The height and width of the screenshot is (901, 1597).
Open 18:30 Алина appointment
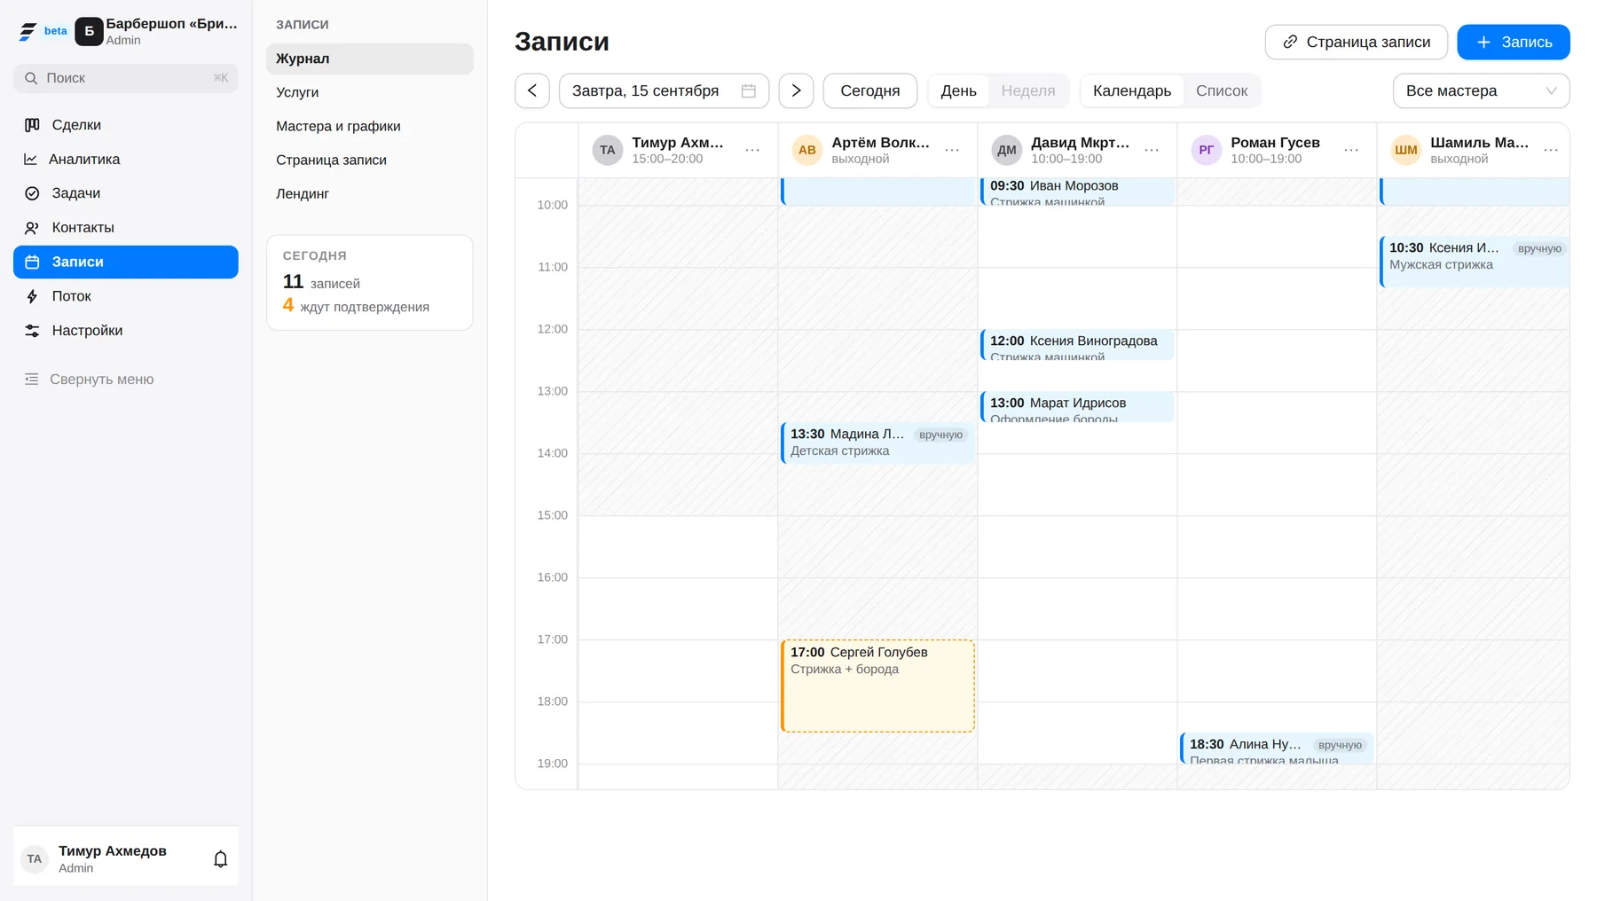(1277, 748)
